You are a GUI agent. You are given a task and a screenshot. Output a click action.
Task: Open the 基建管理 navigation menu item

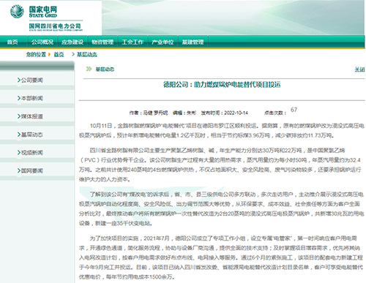coord(193,42)
